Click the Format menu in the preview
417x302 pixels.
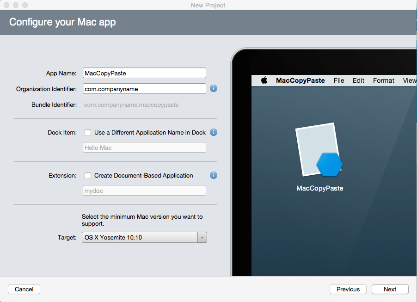click(x=384, y=80)
